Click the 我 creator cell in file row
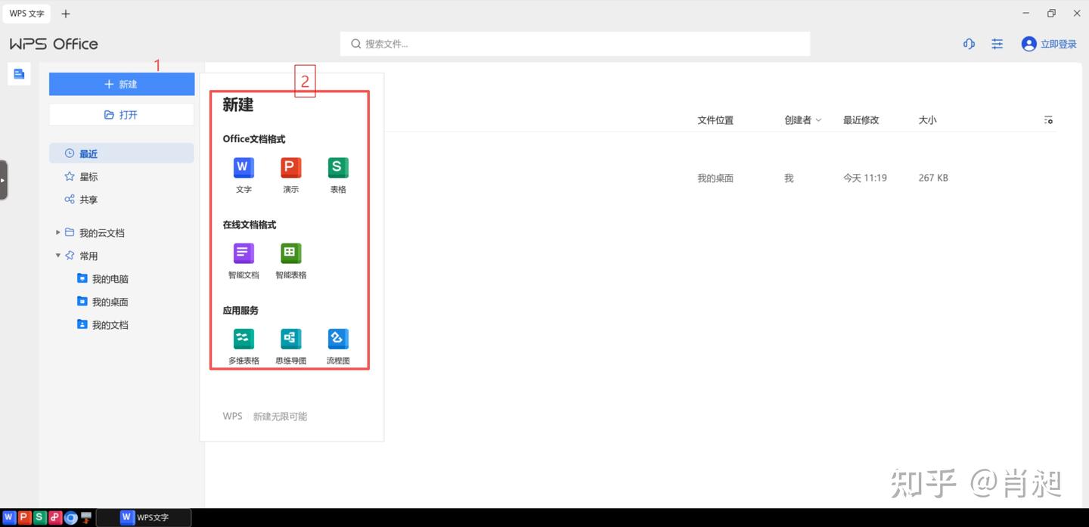 click(789, 178)
